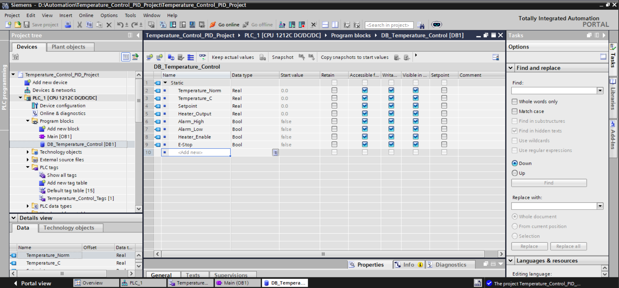Screen dimensions: 619x288
Task: Open the Tools menu
Action: pyautogui.click(x=130, y=15)
